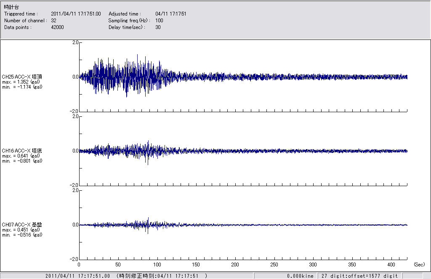Viewport: 431px width, 279px height.
Task: Click the 100 second mark on time axis
Action: point(157,265)
